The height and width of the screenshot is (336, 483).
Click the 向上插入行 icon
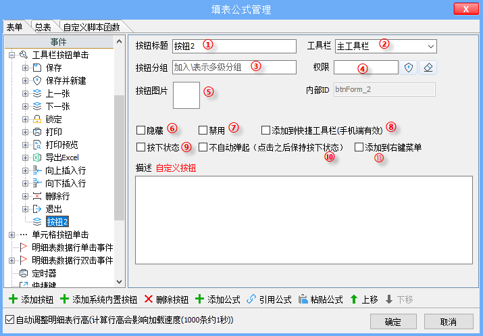coord(37,170)
